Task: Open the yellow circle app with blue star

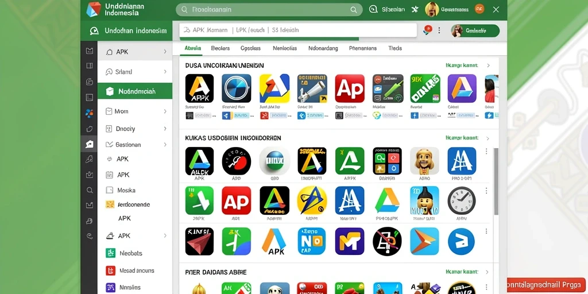Action: (312, 200)
